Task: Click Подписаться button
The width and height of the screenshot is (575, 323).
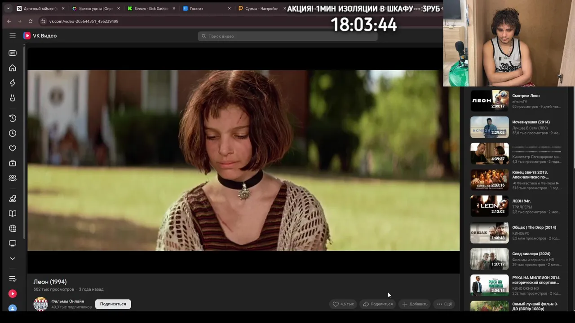Action: [x=113, y=304]
